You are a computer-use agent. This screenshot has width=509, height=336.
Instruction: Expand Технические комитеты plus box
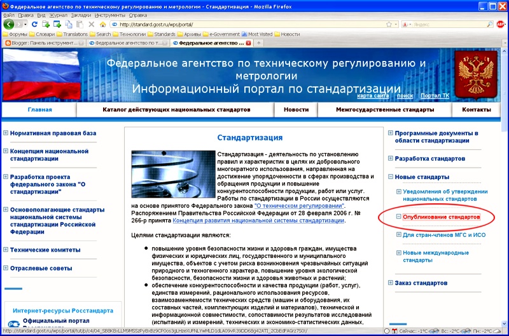(6, 249)
